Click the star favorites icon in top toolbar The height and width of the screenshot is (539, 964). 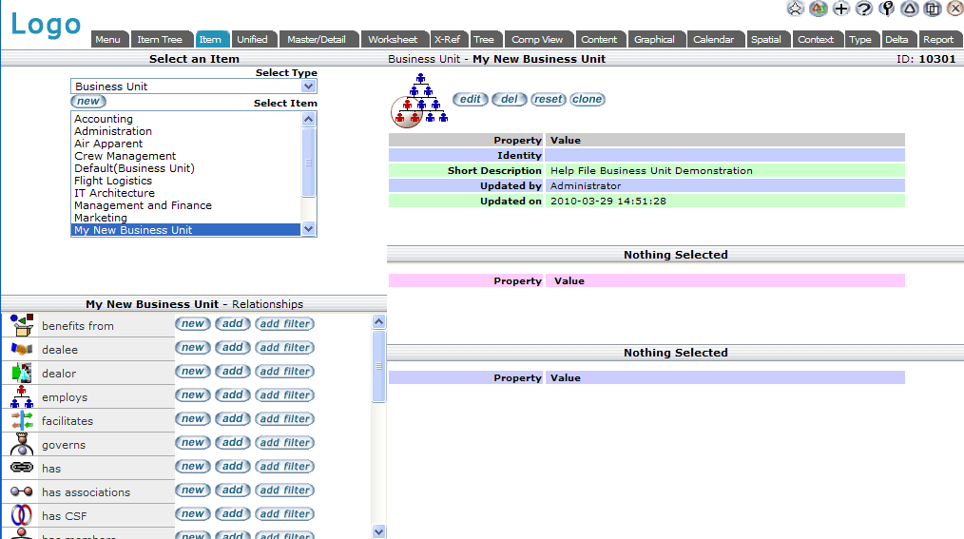pos(796,9)
